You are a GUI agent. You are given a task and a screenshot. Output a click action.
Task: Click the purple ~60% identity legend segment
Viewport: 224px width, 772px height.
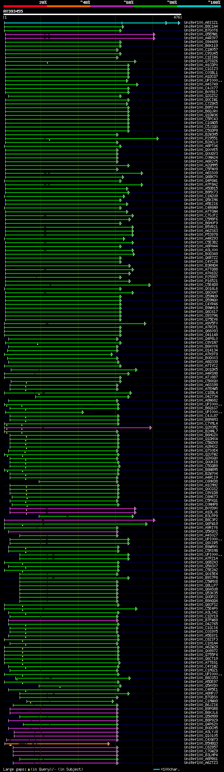coord(112,6)
